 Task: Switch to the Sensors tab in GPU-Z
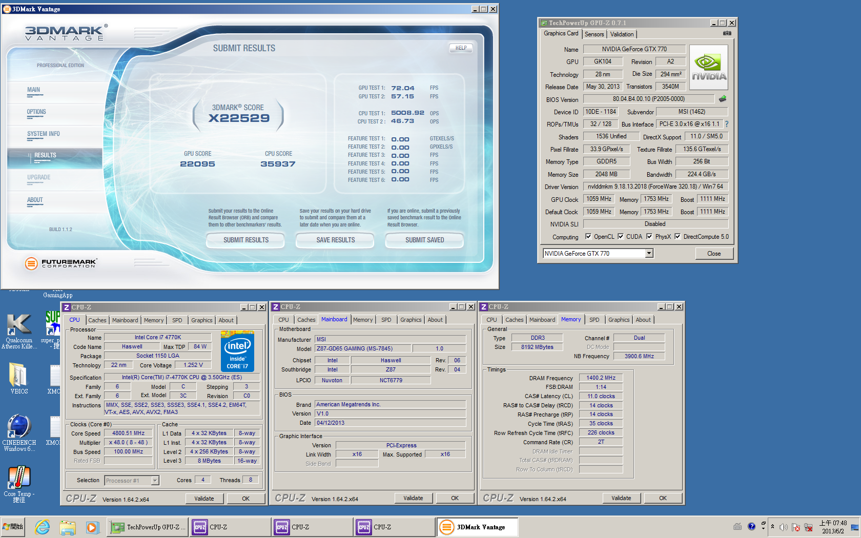coord(594,34)
